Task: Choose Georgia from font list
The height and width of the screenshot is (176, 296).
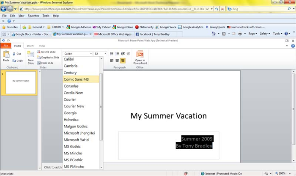Action: (81, 113)
